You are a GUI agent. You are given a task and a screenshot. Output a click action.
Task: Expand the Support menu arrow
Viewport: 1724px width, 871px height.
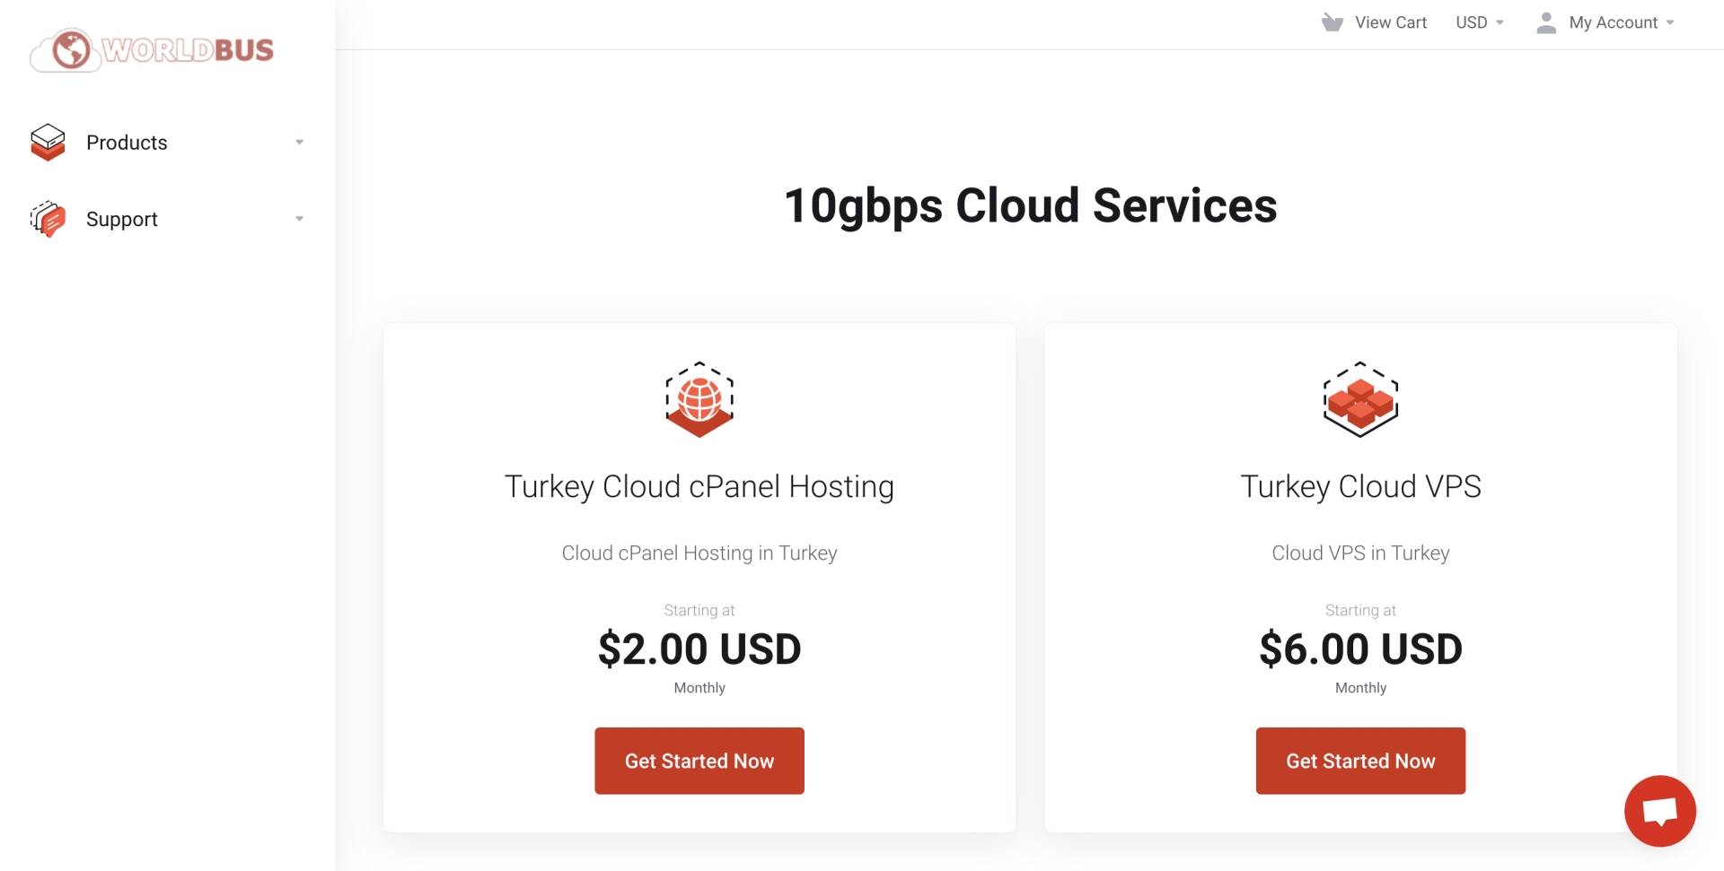(x=299, y=219)
